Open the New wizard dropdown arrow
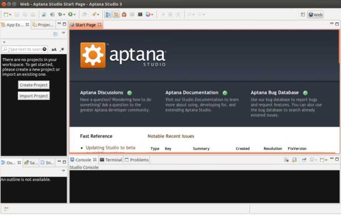341x215 pixels. (10, 15)
